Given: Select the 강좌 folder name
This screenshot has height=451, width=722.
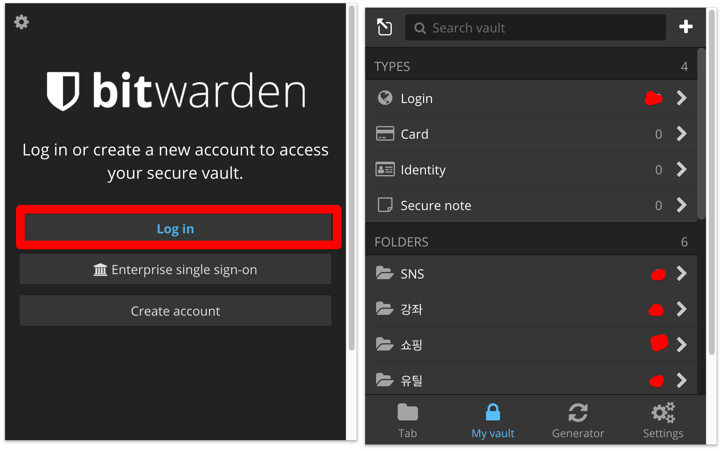Looking at the screenshot, I should 411,309.
